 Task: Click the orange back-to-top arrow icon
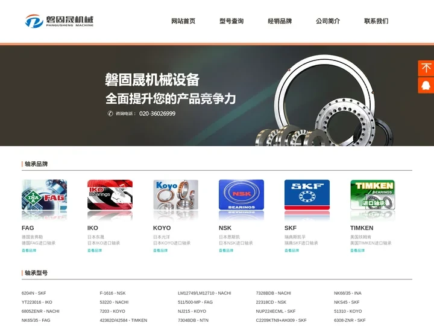pos(426,68)
